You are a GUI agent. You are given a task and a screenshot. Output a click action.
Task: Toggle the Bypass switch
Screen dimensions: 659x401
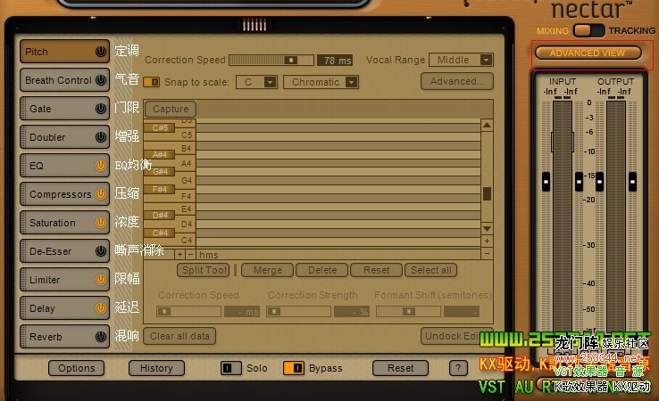pyautogui.click(x=294, y=368)
